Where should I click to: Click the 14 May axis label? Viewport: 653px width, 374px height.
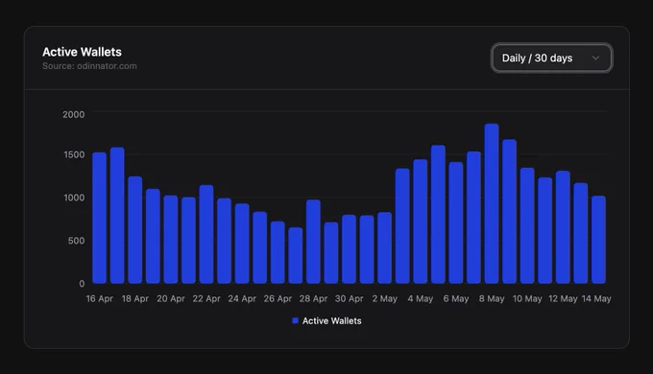click(596, 298)
